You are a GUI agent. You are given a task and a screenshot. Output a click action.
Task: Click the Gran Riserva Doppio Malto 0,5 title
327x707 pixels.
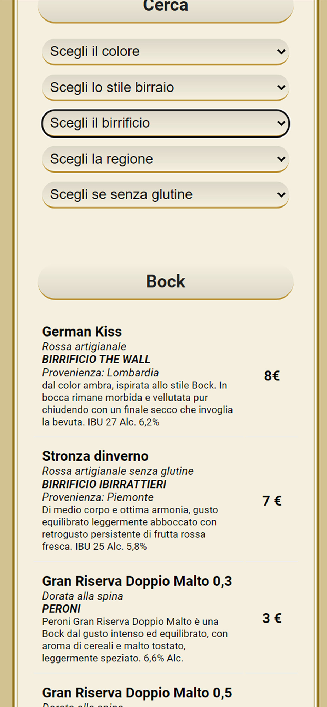click(137, 693)
